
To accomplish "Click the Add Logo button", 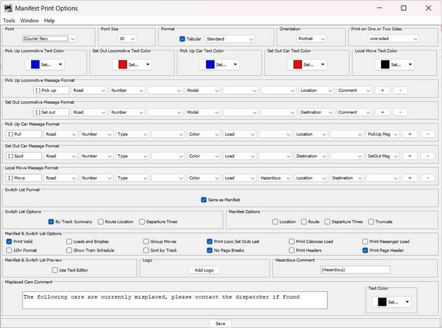I will point(204,270).
